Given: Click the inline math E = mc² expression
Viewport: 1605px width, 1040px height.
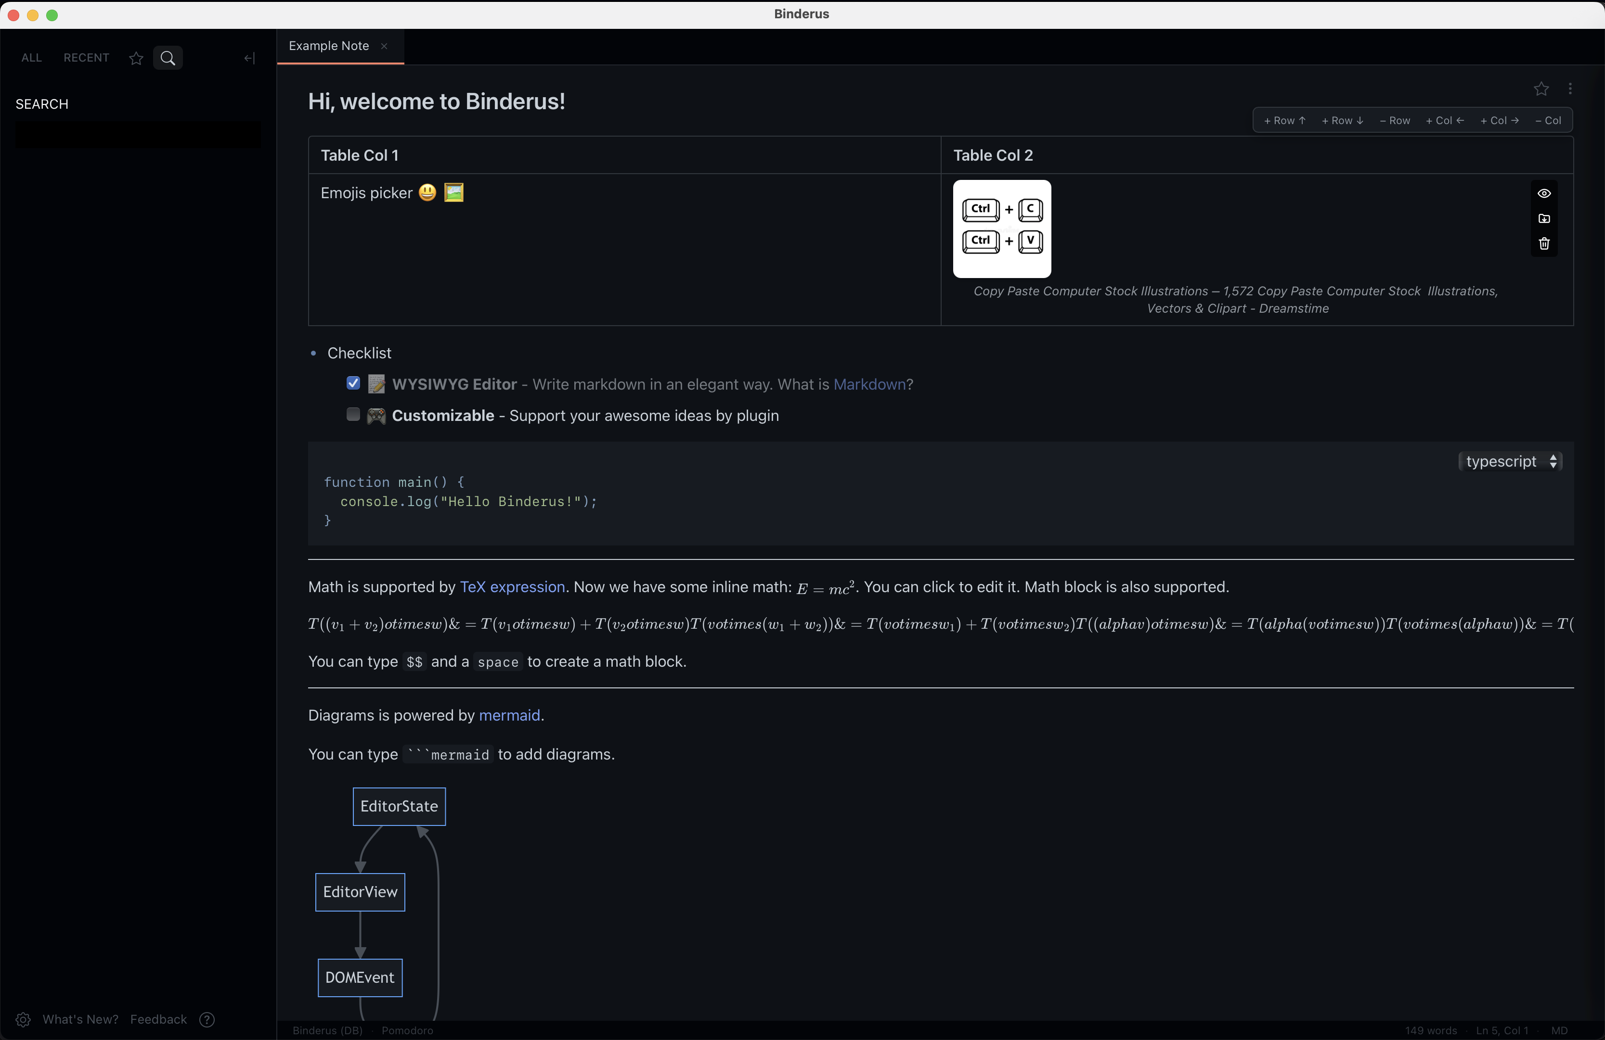Looking at the screenshot, I should pos(826,588).
